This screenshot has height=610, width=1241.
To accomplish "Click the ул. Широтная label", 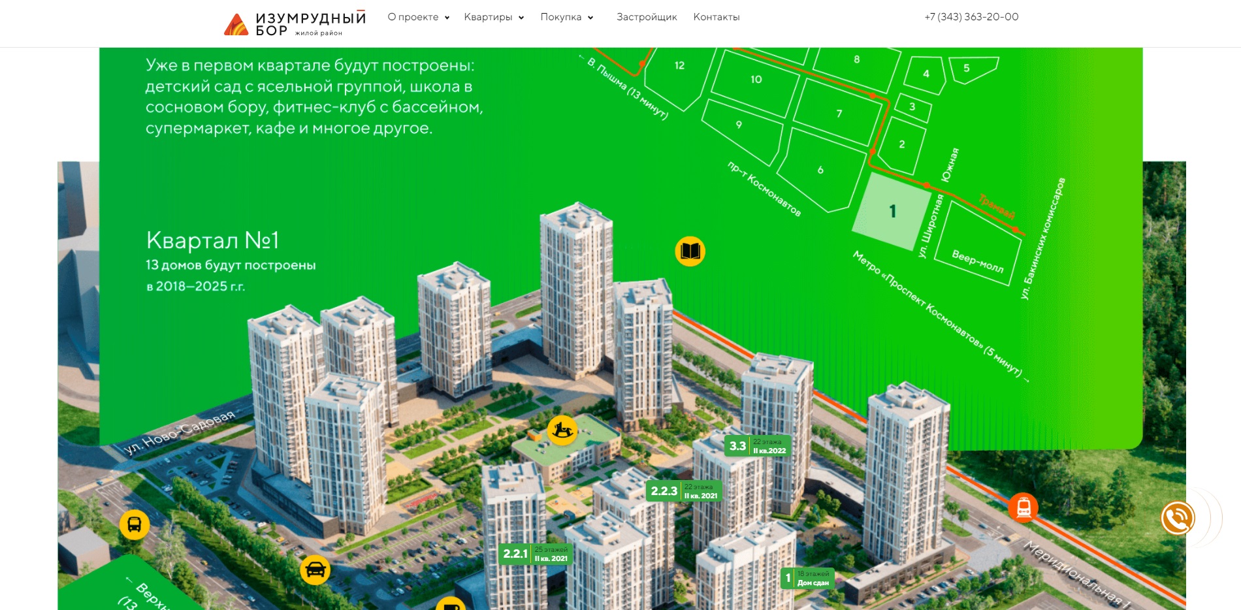I will pos(930,226).
